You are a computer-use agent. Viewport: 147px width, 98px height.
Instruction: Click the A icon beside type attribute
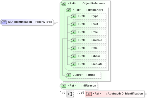74,16
